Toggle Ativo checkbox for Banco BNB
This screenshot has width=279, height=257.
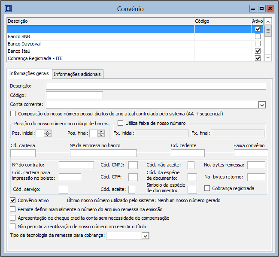click(258, 36)
